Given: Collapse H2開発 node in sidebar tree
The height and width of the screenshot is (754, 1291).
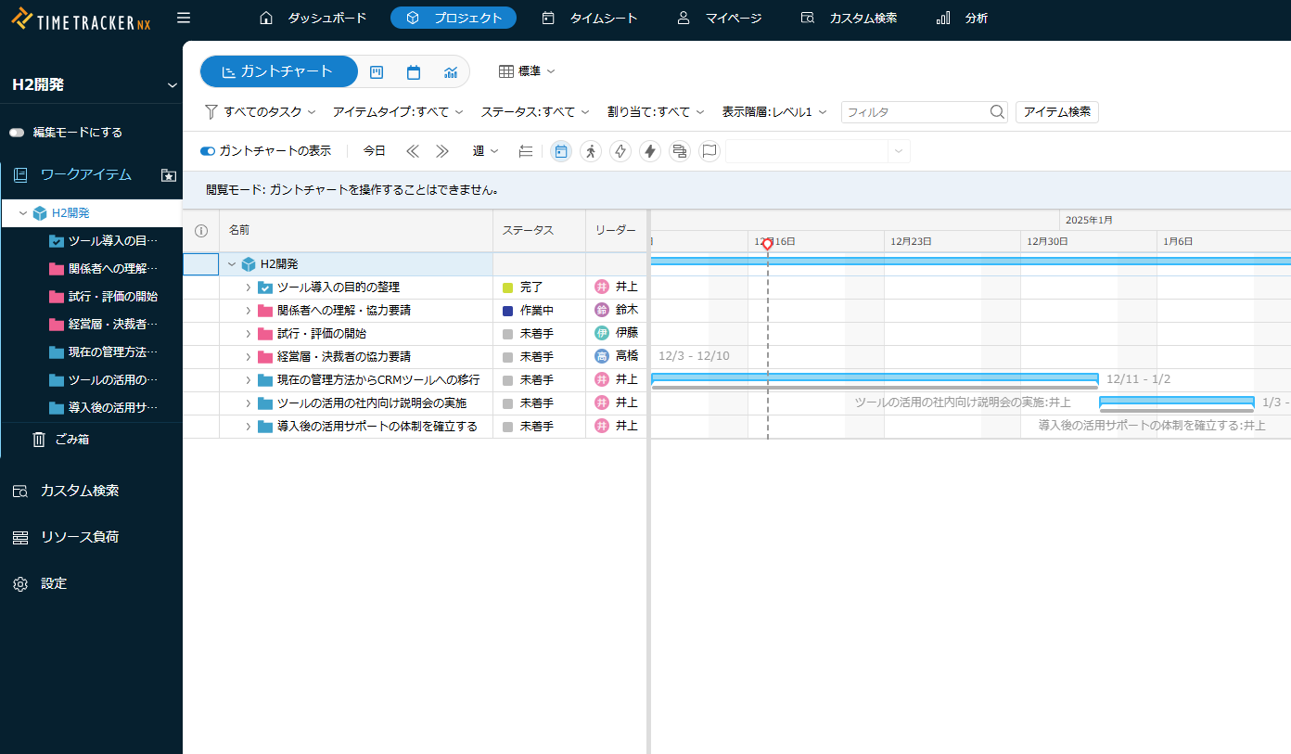Looking at the screenshot, I should pos(23,213).
